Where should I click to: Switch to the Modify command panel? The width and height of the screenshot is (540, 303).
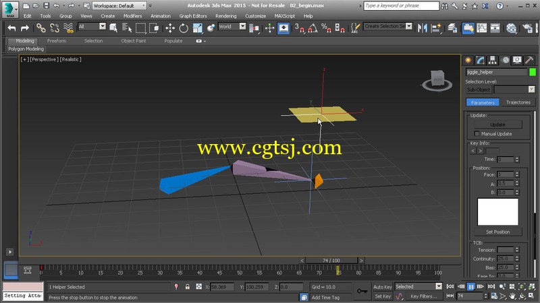481,60
